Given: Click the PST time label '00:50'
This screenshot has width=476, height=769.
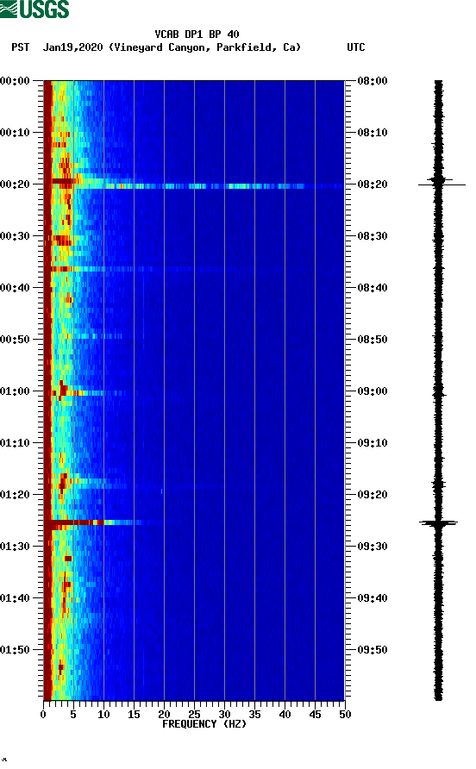Looking at the screenshot, I should pyautogui.click(x=15, y=340).
